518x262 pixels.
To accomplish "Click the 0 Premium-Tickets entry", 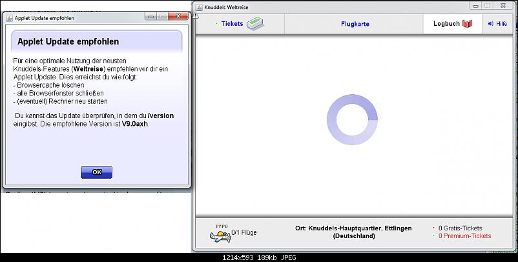I will coord(464,236).
